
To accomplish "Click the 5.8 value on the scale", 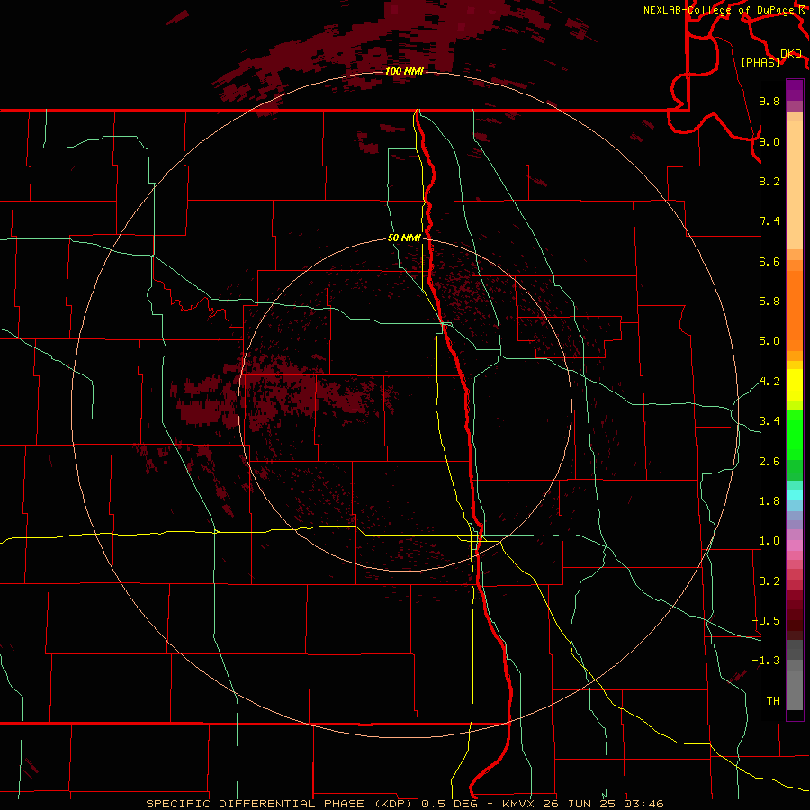I will 769,301.
